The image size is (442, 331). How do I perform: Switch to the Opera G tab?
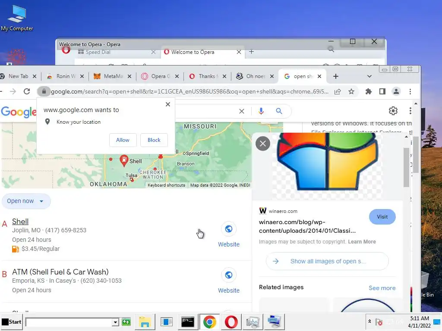[161, 76]
